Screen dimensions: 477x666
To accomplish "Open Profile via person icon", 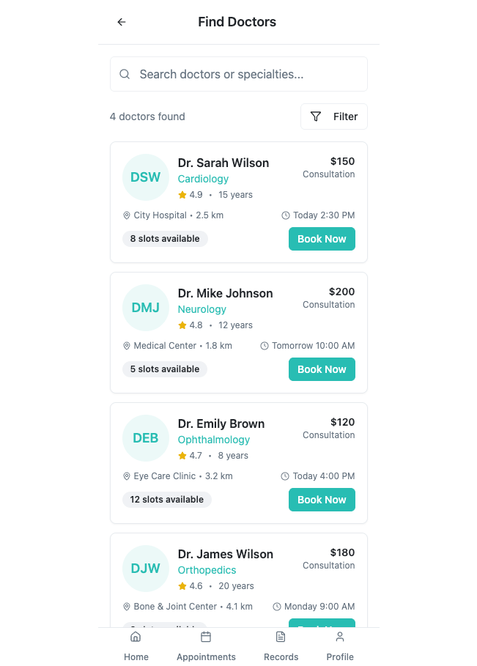I will coord(340,637).
